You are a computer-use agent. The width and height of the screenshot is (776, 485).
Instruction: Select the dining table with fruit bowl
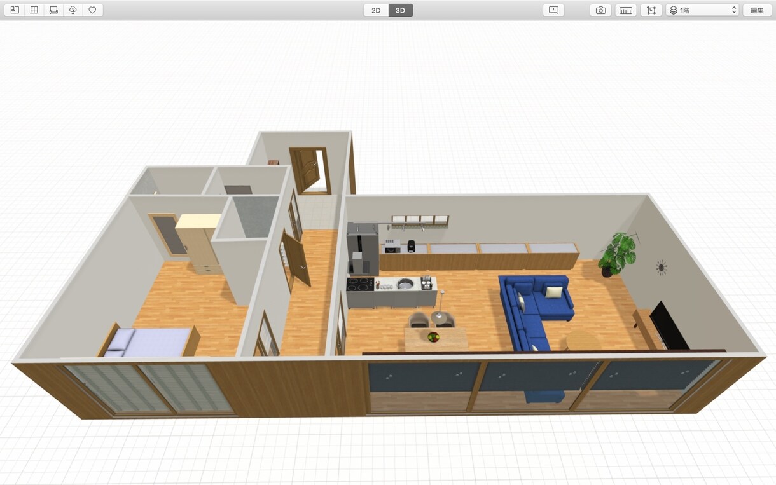pos(436,339)
